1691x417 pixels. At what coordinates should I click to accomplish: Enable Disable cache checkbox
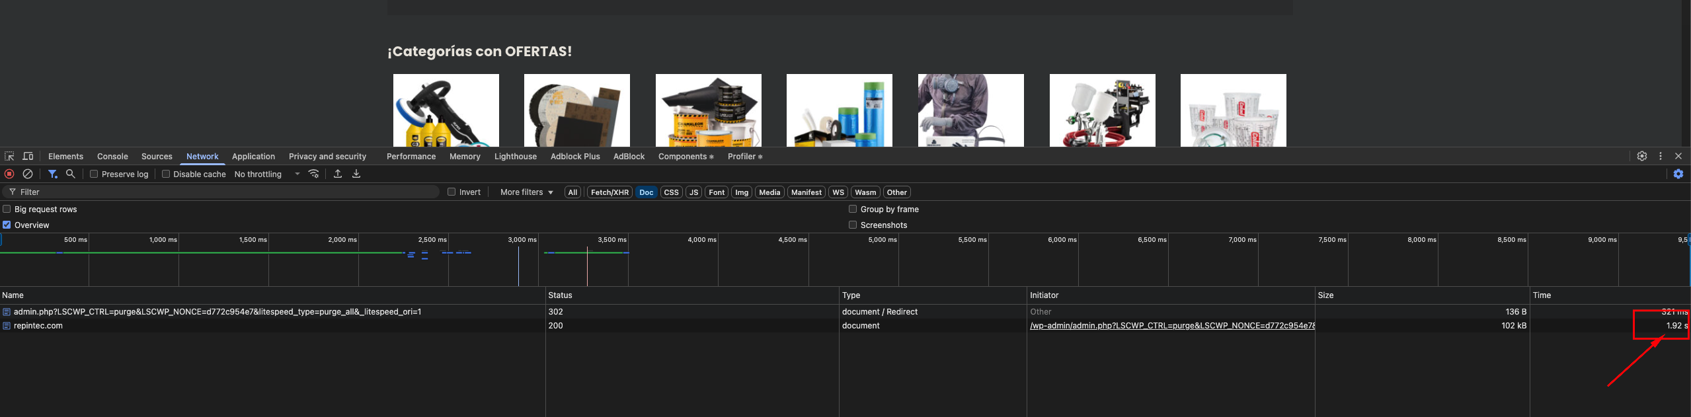pyautogui.click(x=166, y=174)
